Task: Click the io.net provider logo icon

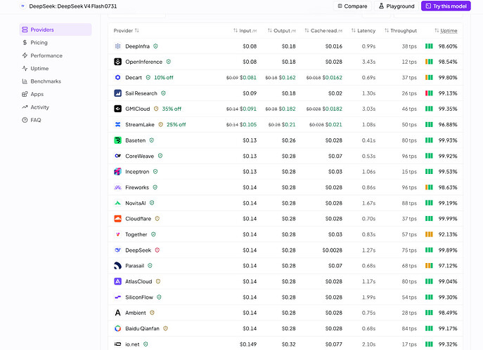Action: click(x=117, y=344)
